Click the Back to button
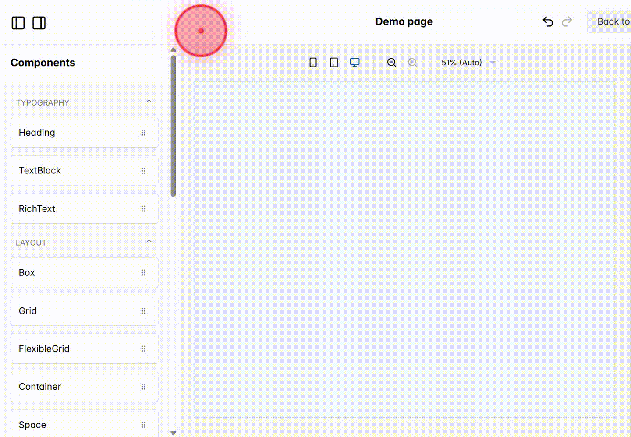 point(613,21)
